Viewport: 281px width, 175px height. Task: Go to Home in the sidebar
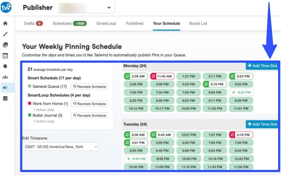[x=5, y=24]
